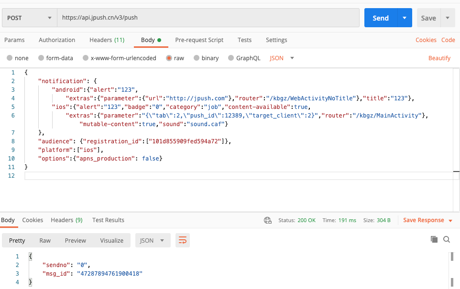This screenshot has width=460, height=289.
Task: Click the Beautify link
Action: [439, 58]
